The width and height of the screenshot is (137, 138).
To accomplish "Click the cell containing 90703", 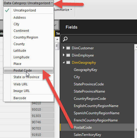I will tap(43, 128).
